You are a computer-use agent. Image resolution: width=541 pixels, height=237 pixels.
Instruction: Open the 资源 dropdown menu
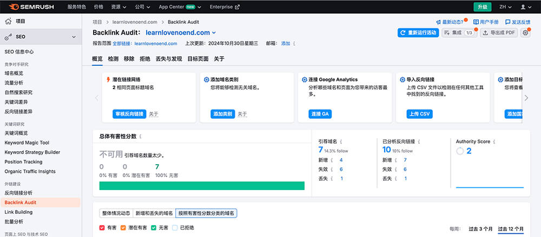[119, 7]
